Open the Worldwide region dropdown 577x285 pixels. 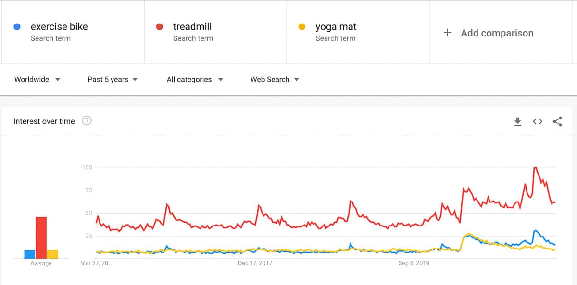37,80
